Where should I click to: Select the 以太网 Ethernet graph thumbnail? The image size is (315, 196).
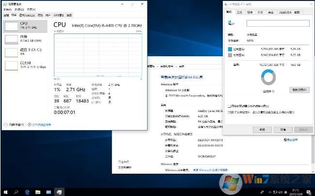[11, 65]
